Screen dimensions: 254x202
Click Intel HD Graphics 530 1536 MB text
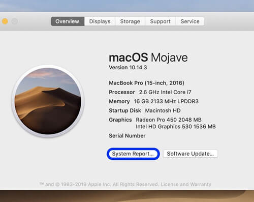tap(176, 127)
